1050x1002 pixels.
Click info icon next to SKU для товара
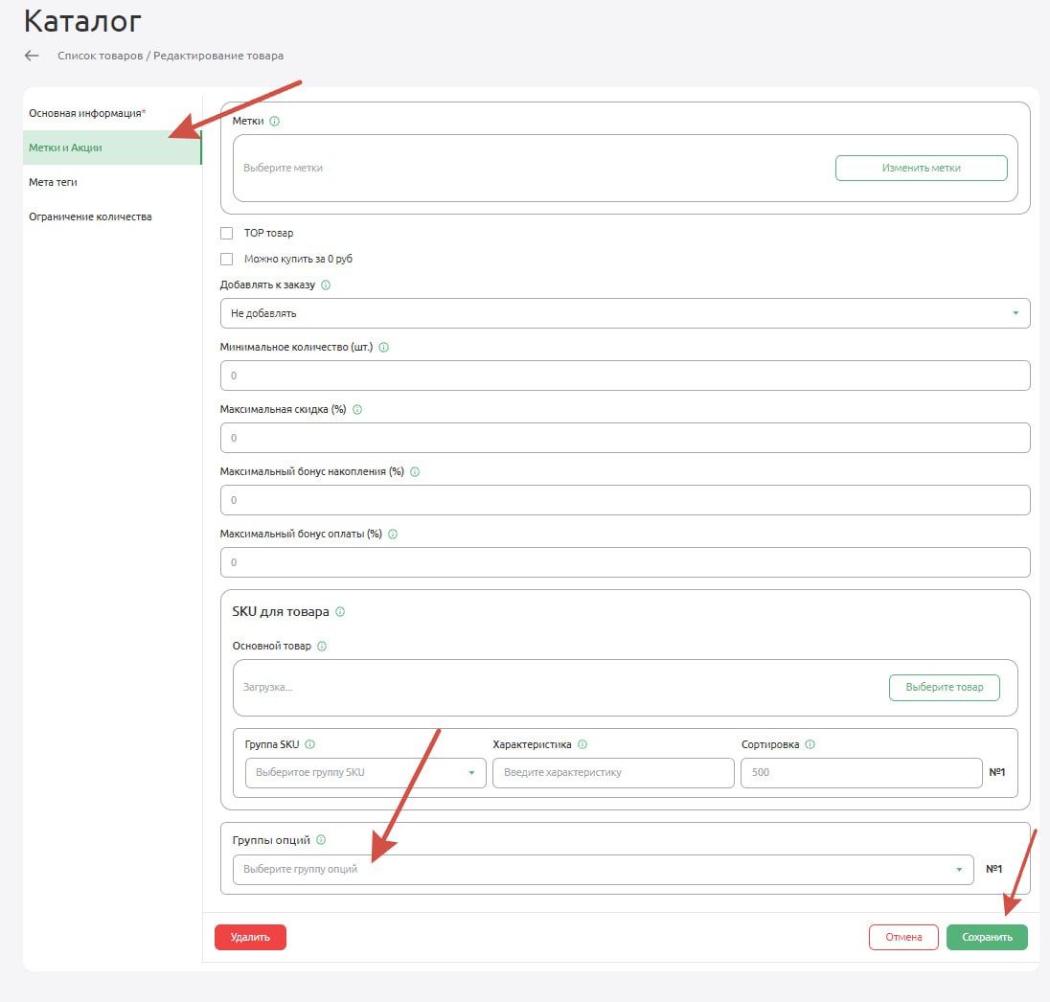[341, 612]
